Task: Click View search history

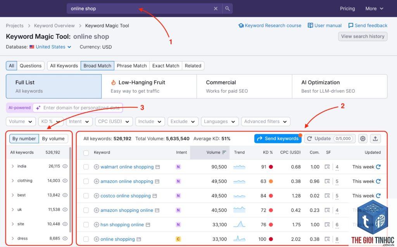Action: coord(362,36)
